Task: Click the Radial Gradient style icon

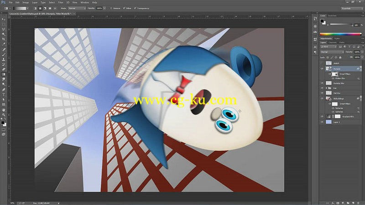Action: tap(40, 8)
